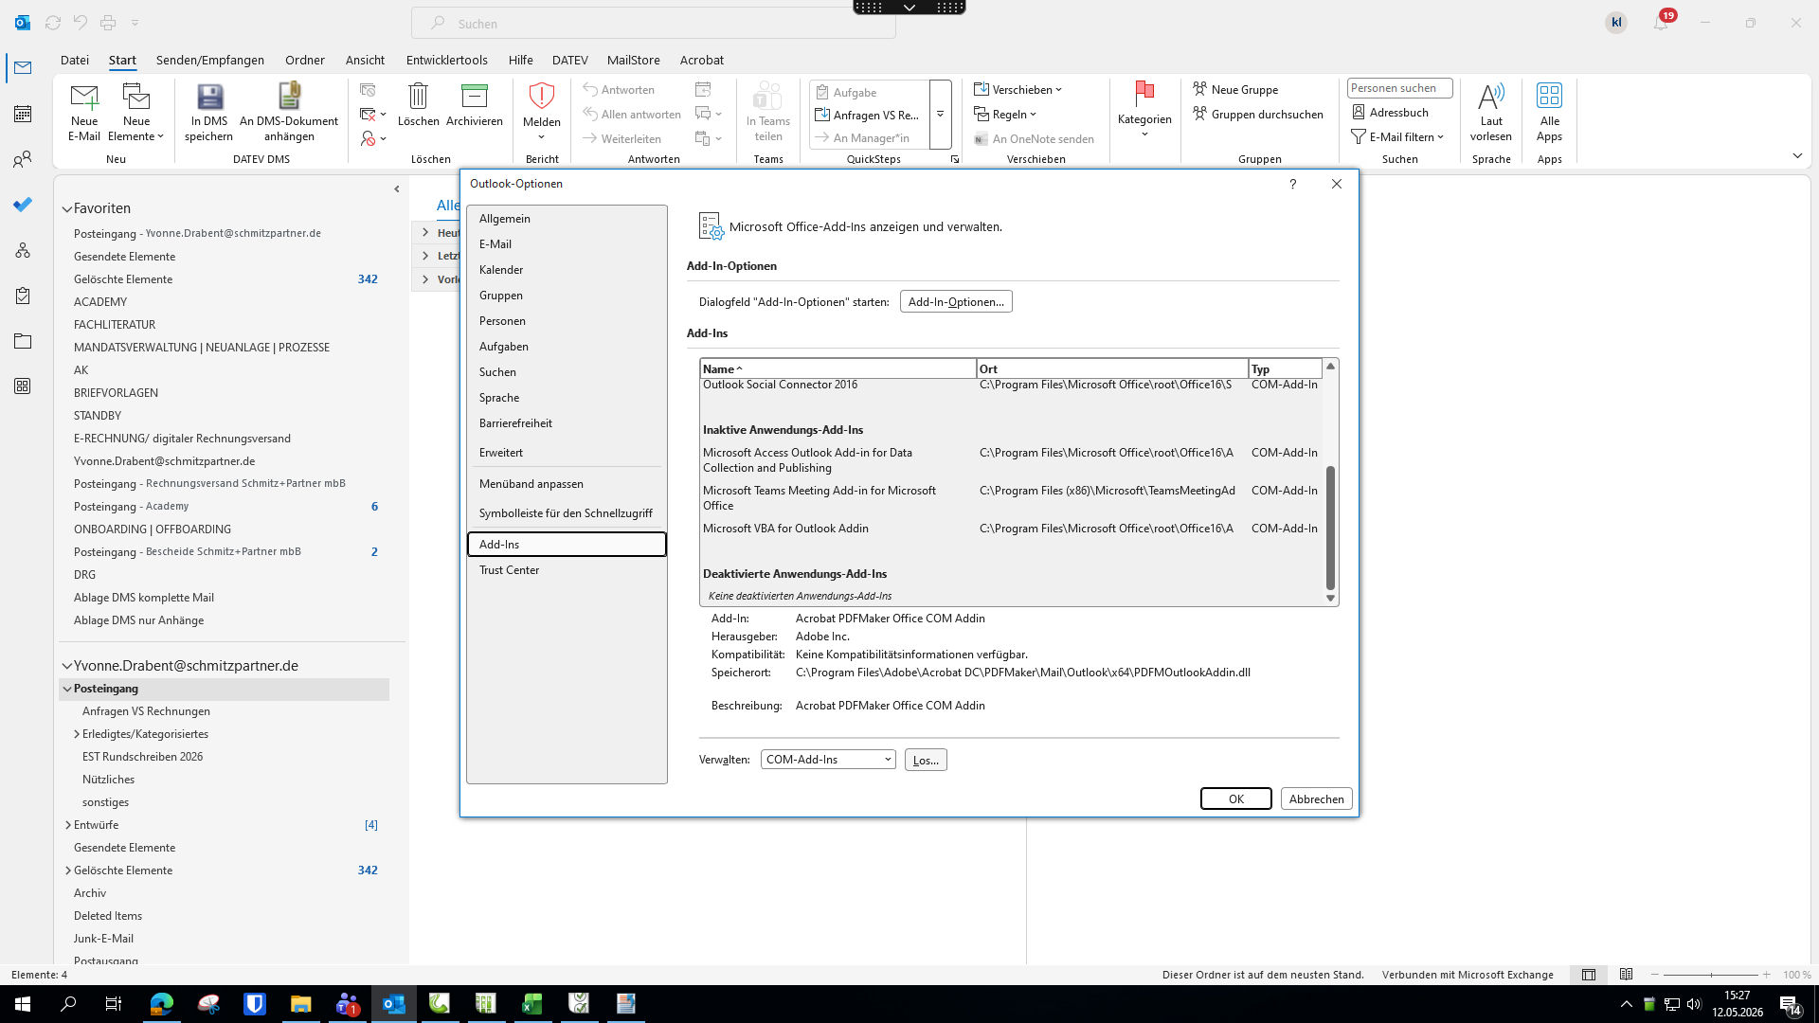
Task: Click the Add-In-Optionen... button
Action: click(x=956, y=302)
